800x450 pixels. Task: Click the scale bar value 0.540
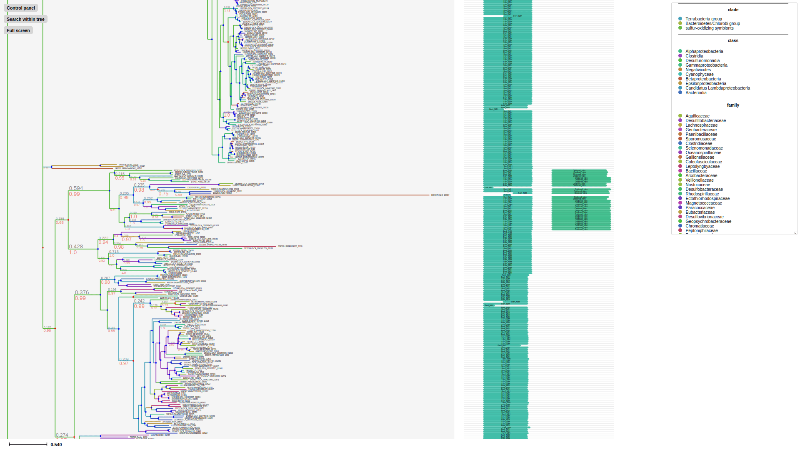56,445
